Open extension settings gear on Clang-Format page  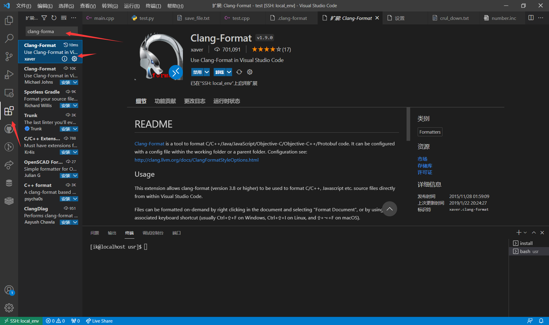click(x=249, y=72)
